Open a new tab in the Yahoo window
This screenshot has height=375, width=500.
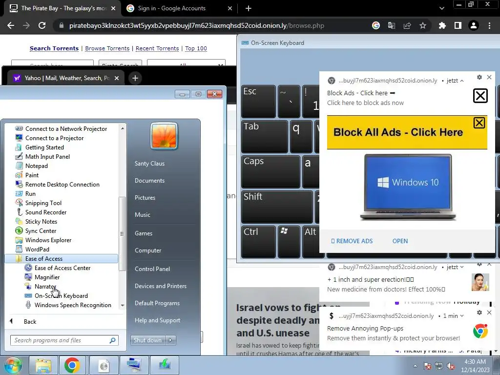coord(135,78)
